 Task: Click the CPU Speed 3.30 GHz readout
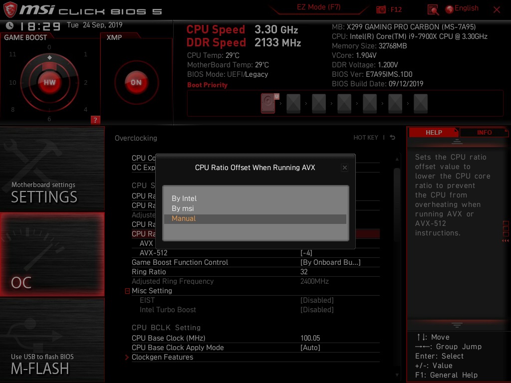[242, 29]
